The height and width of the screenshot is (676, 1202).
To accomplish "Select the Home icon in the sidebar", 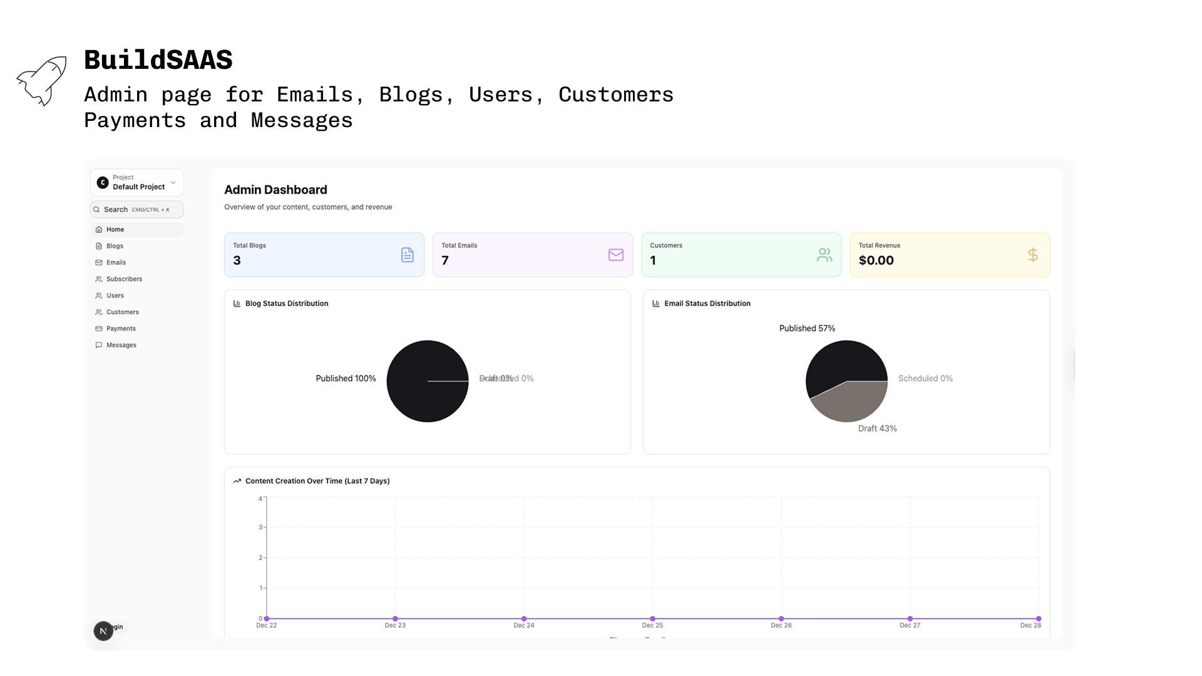I will tap(99, 229).
